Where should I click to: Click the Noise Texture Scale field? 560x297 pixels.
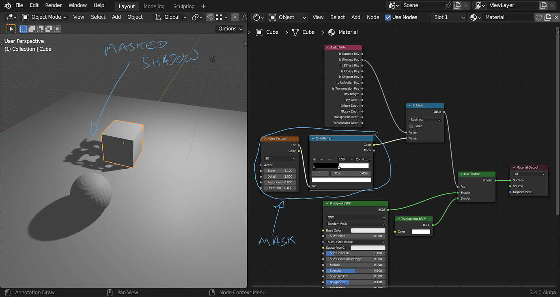point(280,171)
